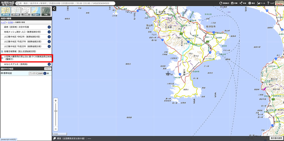Click the location search input field
Screen dimensions: 284x141
point(65,3)
